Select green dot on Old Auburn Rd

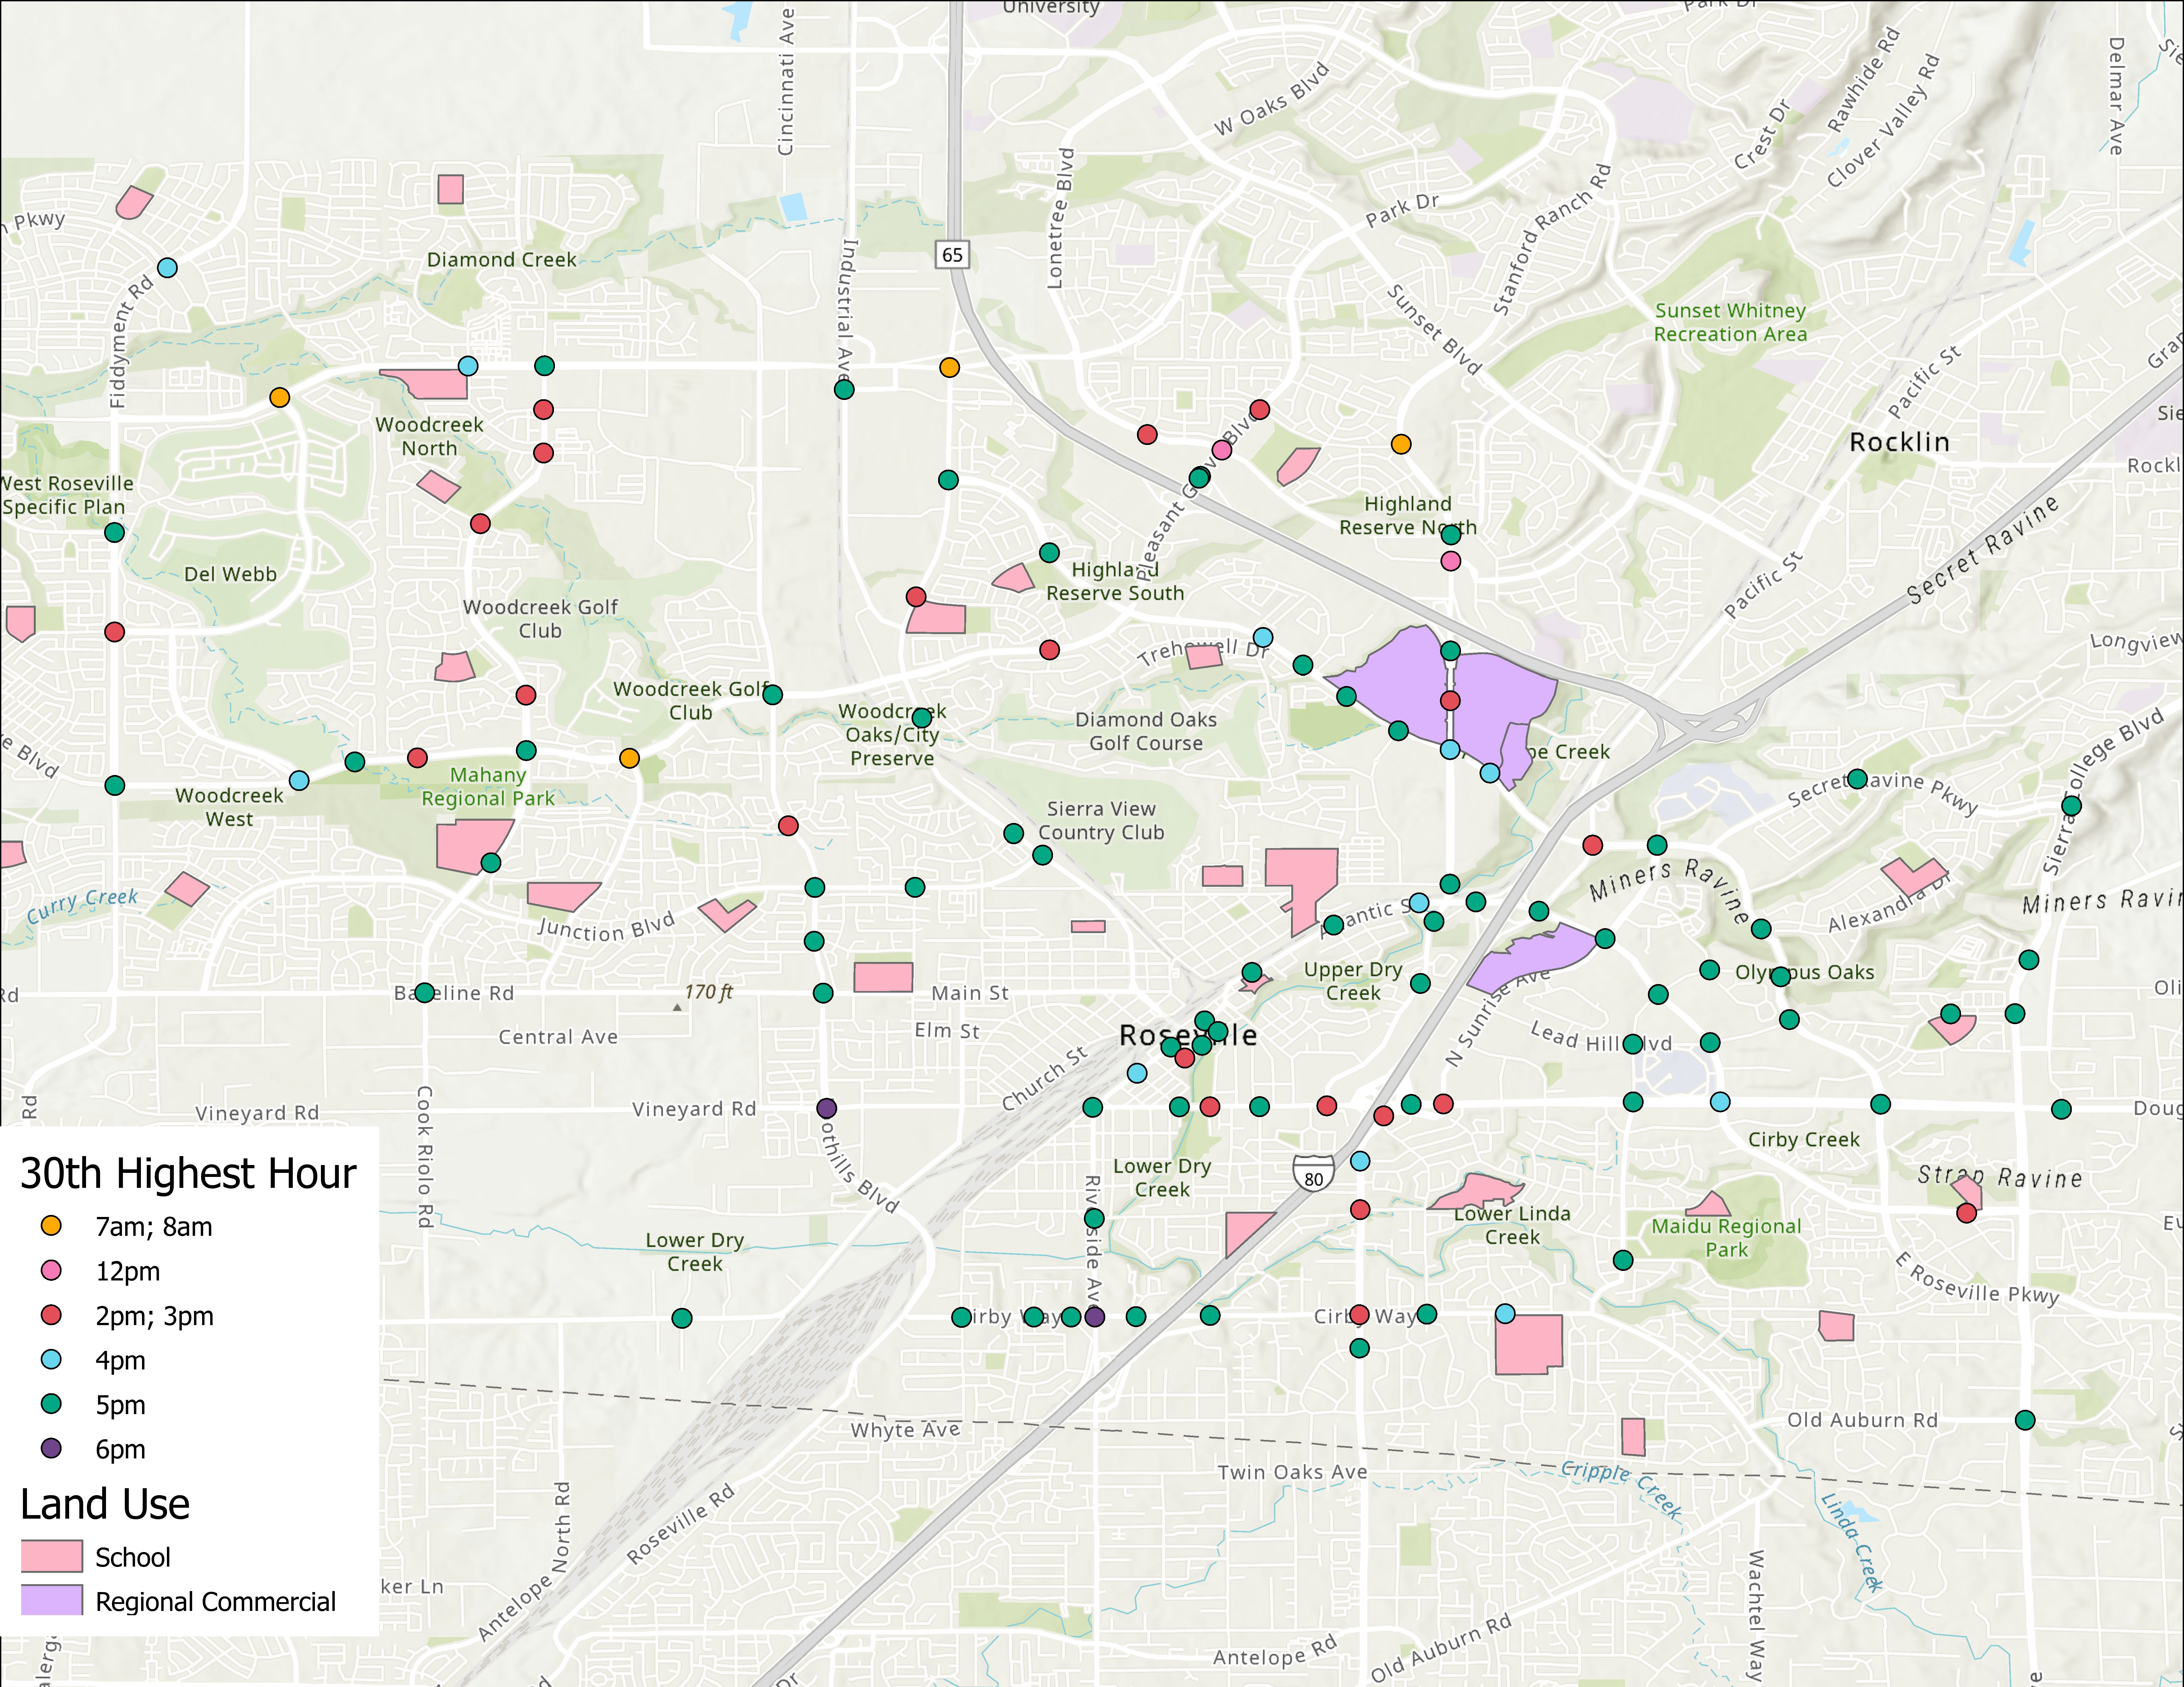(2025, 1420)
